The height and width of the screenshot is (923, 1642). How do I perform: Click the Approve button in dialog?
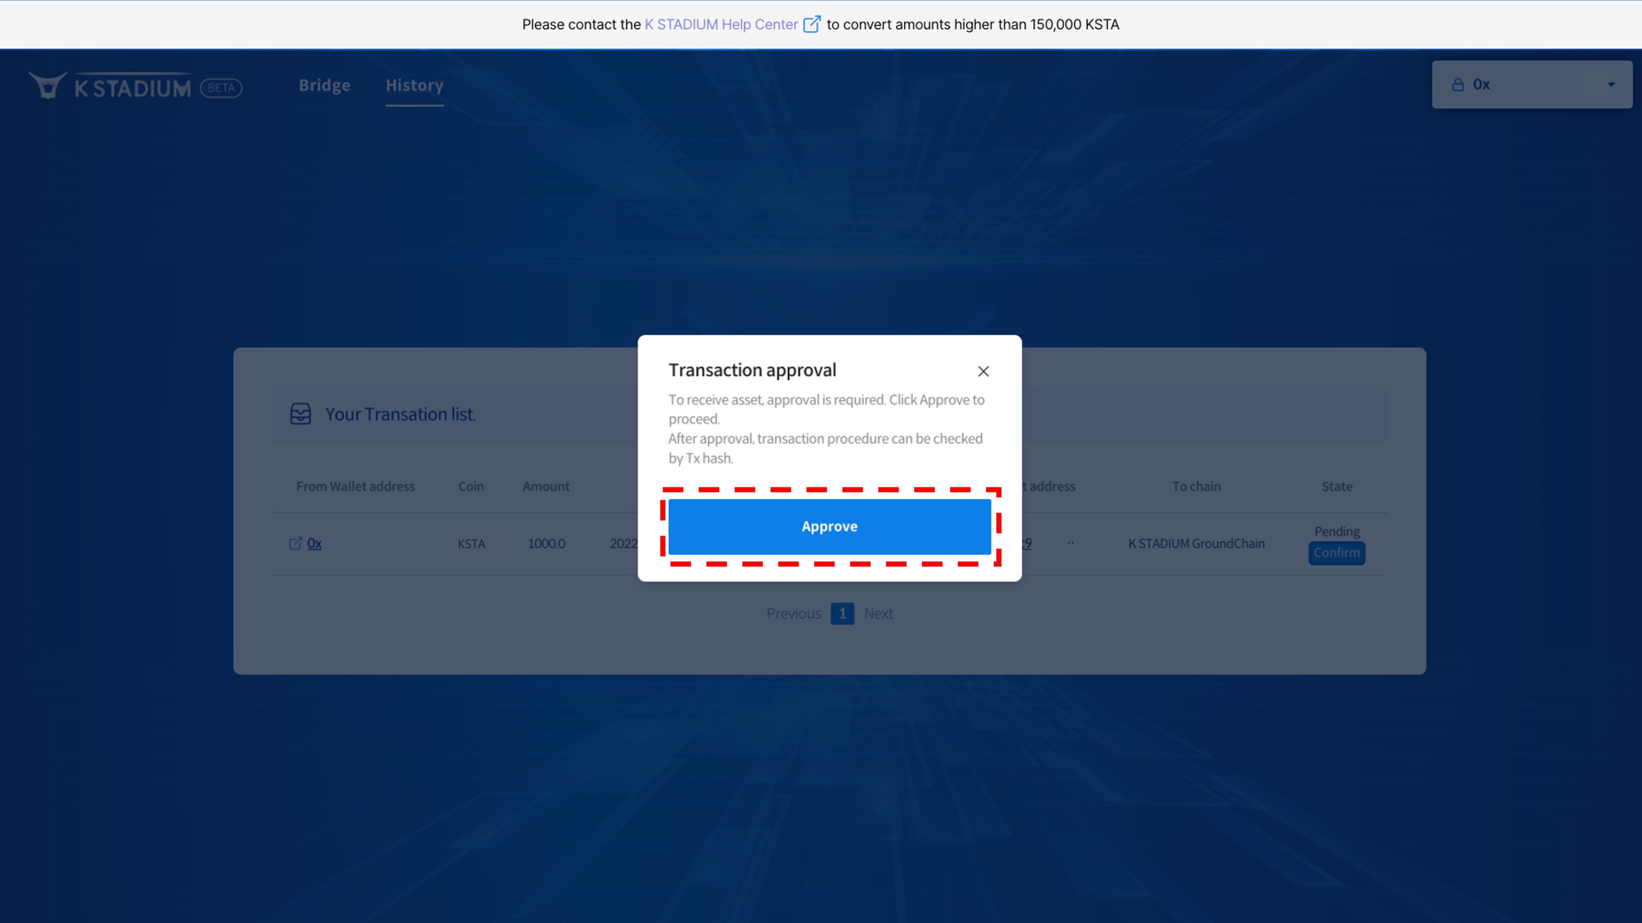829,526
